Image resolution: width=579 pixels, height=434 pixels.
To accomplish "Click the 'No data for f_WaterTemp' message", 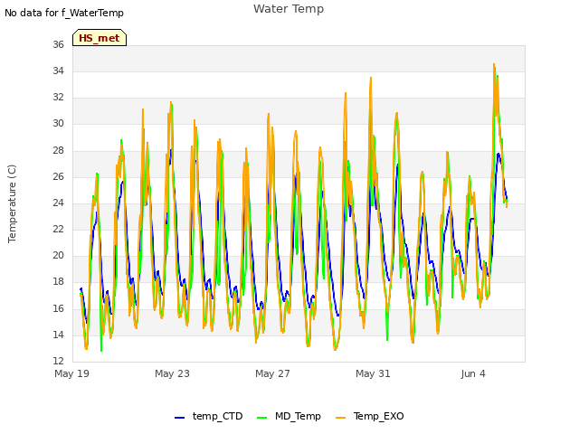I will [64, 13].
